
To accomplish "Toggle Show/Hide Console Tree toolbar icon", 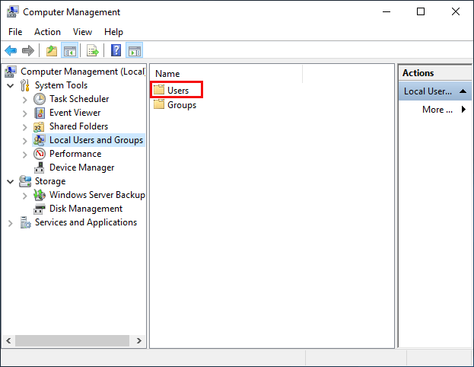I will coord(70,50).
